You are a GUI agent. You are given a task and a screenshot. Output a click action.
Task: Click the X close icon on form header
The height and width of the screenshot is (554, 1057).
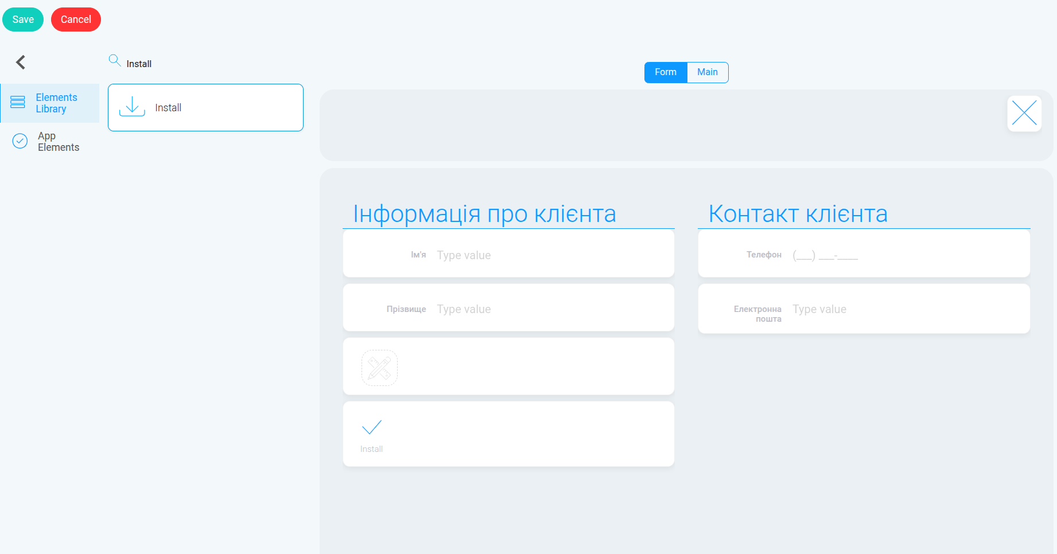[1024, 113]
